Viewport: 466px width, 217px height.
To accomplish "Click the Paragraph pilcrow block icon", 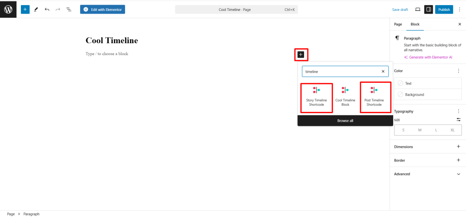I will click(397, 38).
